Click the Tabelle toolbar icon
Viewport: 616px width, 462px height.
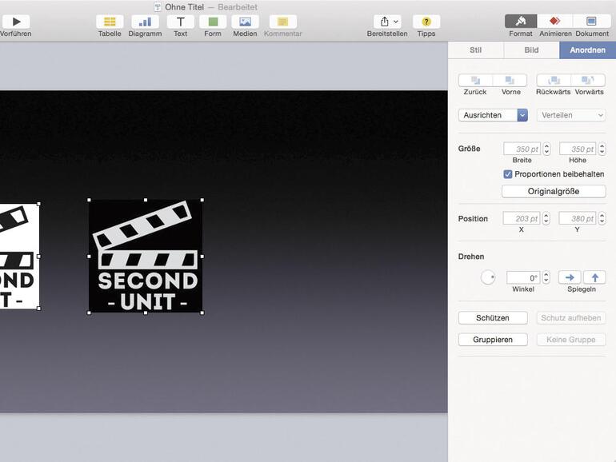point(110,22)
